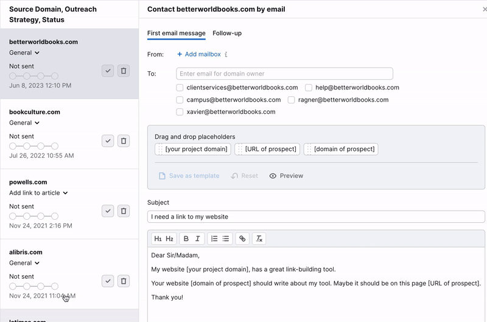Switch to the Follow-up tab
Image resolution: width=487 pixels, height=322 pixels.
coord(227,33)
